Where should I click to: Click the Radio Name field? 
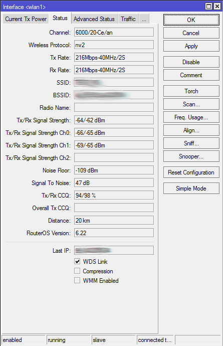pyautogui.click(x=114, y=108)
